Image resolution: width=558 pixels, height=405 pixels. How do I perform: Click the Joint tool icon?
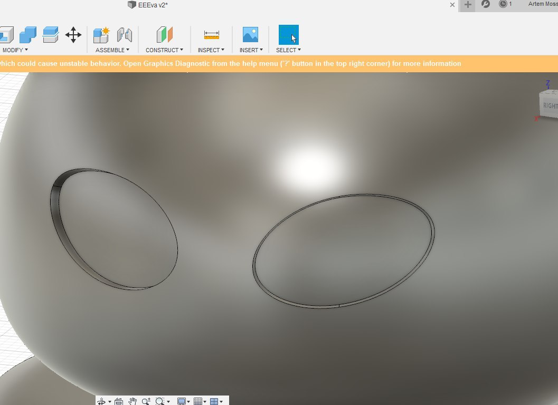click(125, 35)
